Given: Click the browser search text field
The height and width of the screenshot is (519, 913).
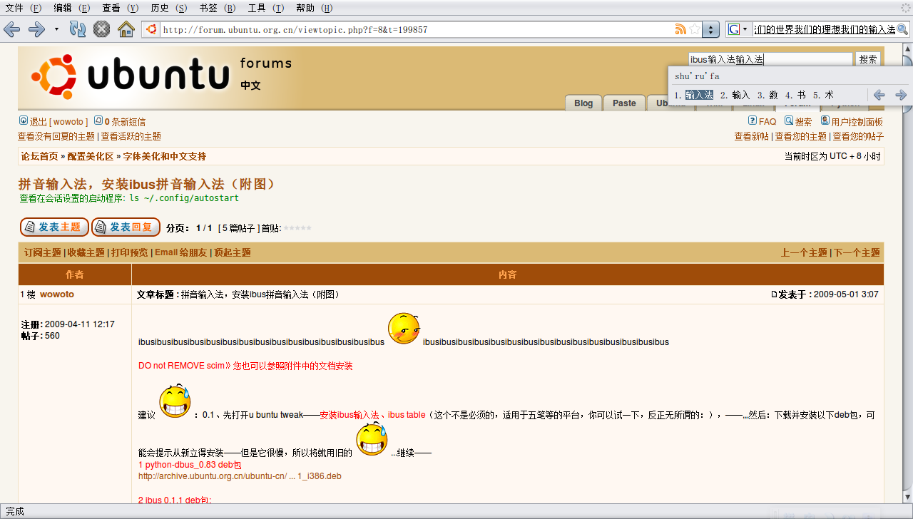Looking at the screenshot, I should (824, 29).
